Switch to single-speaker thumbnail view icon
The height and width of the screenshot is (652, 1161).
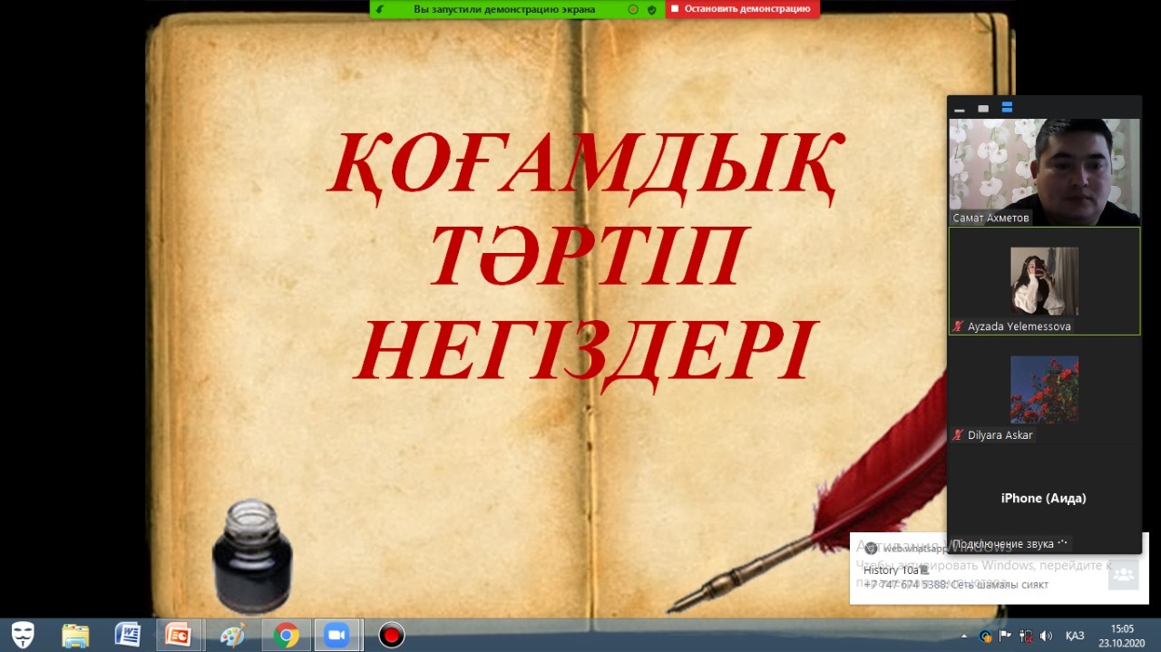pos(983,109)
